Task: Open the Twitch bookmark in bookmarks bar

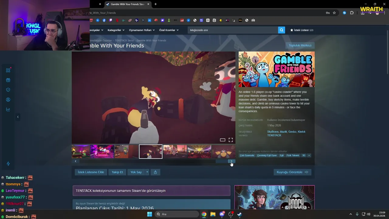Action: (x=111, y=20)
